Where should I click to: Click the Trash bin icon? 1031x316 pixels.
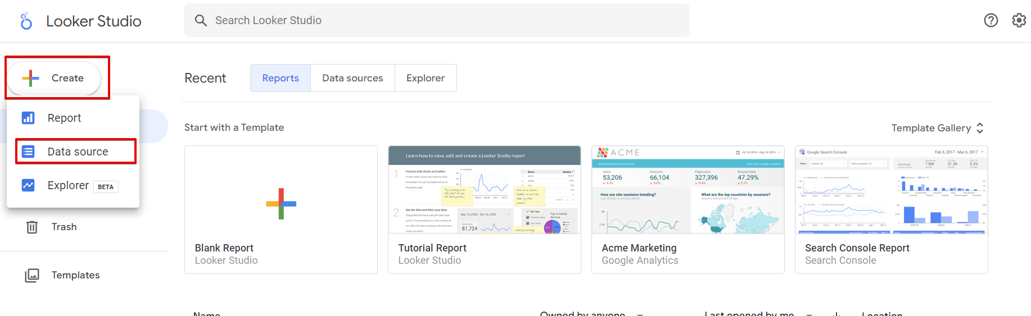click(x=32, y=227)
